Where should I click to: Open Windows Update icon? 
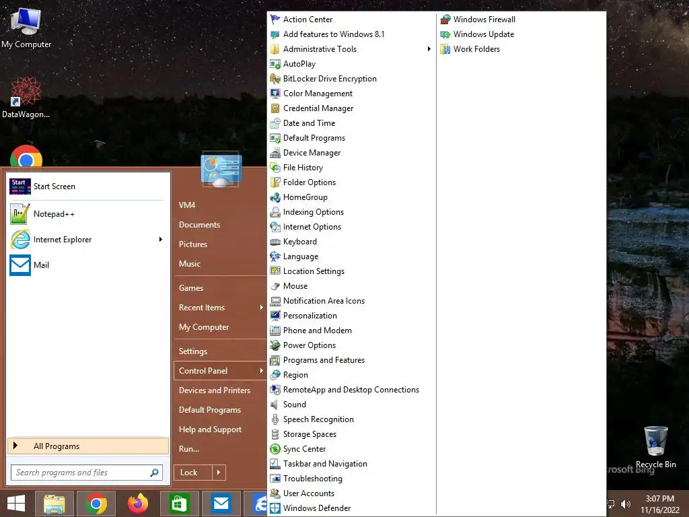[x=445, y=34]
